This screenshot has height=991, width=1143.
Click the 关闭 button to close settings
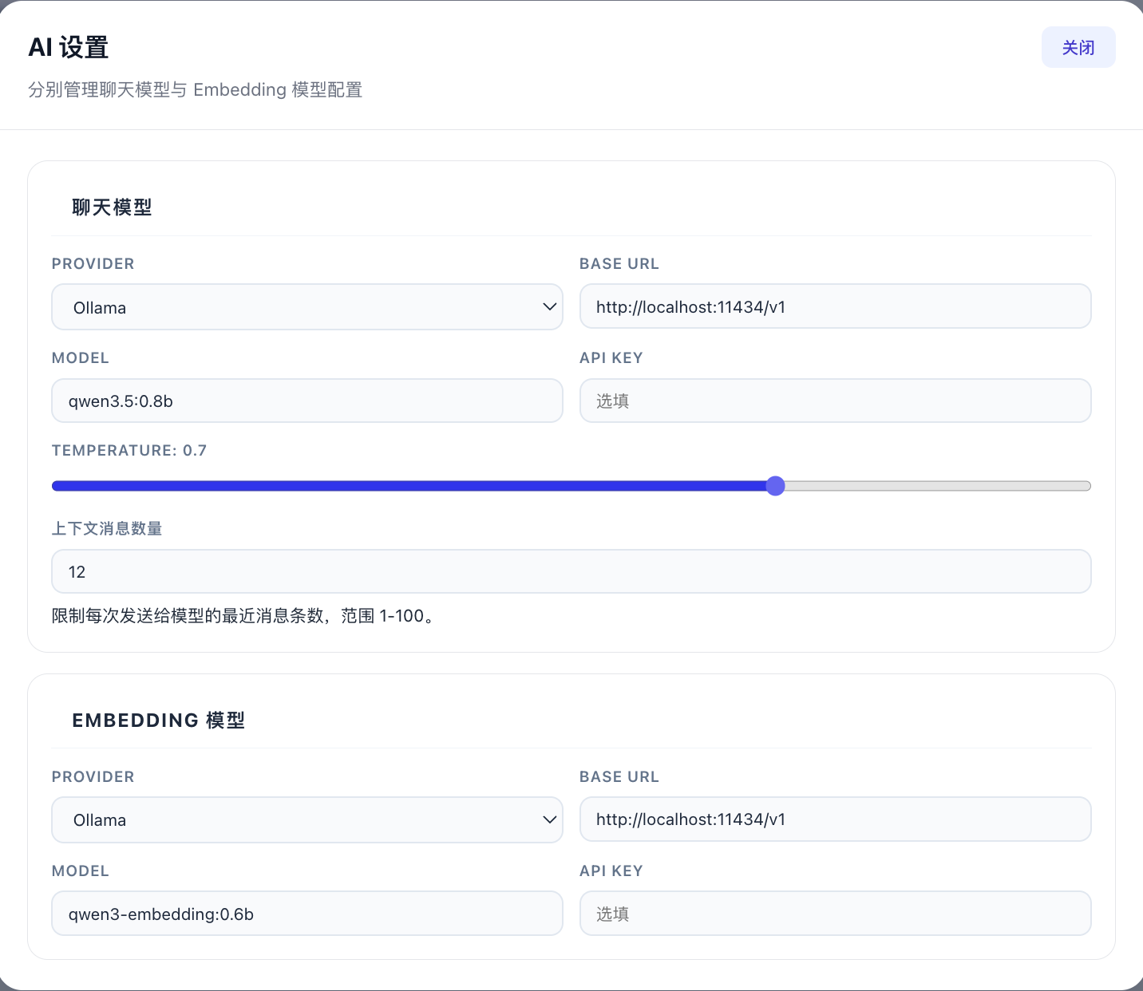click(x=1078, y=47)
